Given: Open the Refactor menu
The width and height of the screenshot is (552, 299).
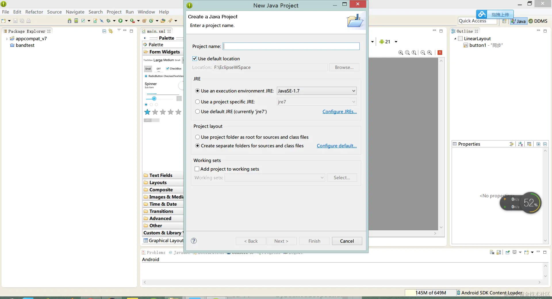Looking at the screenshot, I should (x=34, y=12).
